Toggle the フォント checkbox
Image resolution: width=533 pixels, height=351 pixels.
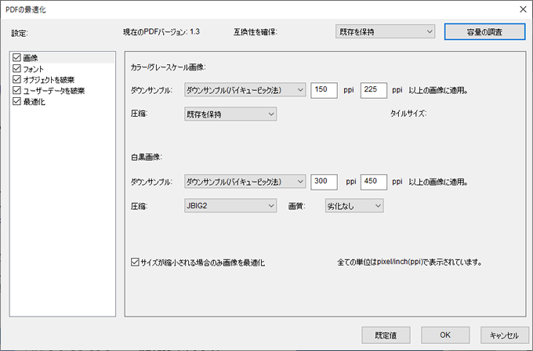tap(17, 69)
